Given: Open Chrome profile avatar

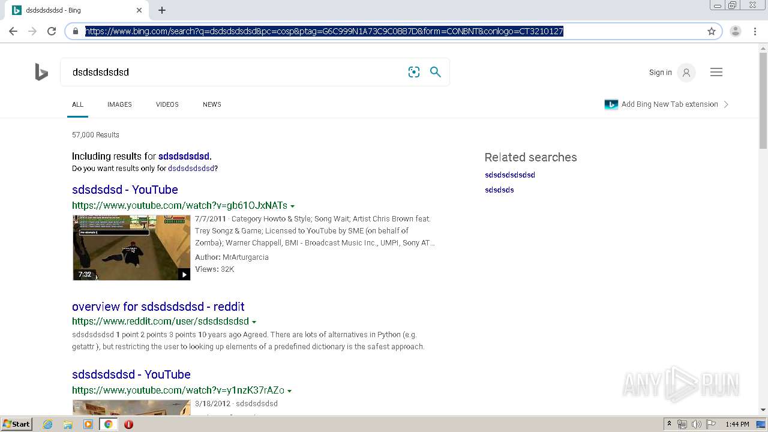Looking at the screenshot, I should click(x=736, y=31).
